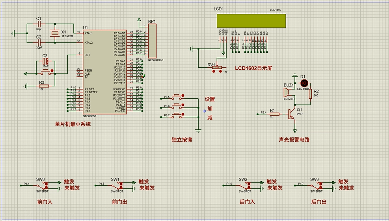The image size is (389, 221).
Task: Click the LCD1 green display panel
Action: coord(251,21)
